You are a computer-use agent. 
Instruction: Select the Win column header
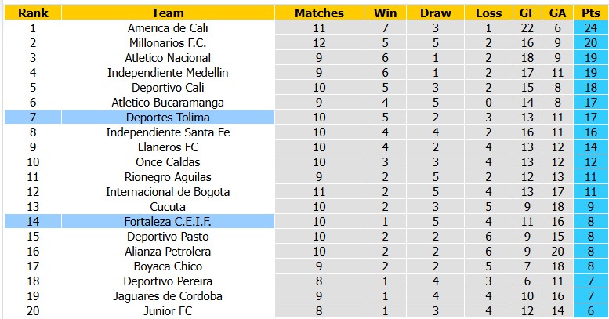[x=386, y=13]
